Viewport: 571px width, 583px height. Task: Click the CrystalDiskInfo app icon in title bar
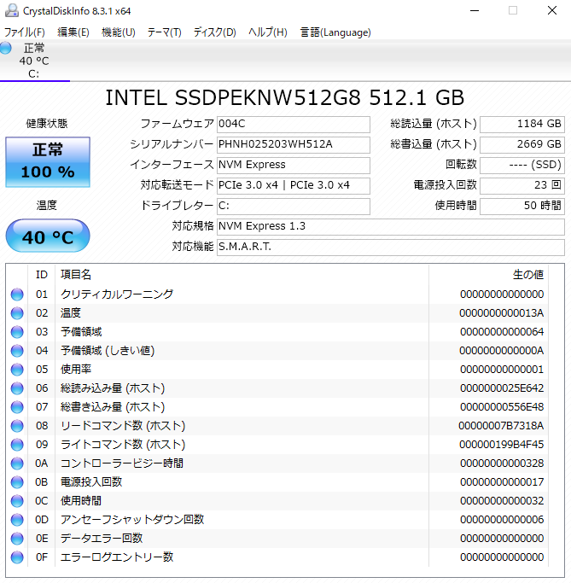(12, 10)
